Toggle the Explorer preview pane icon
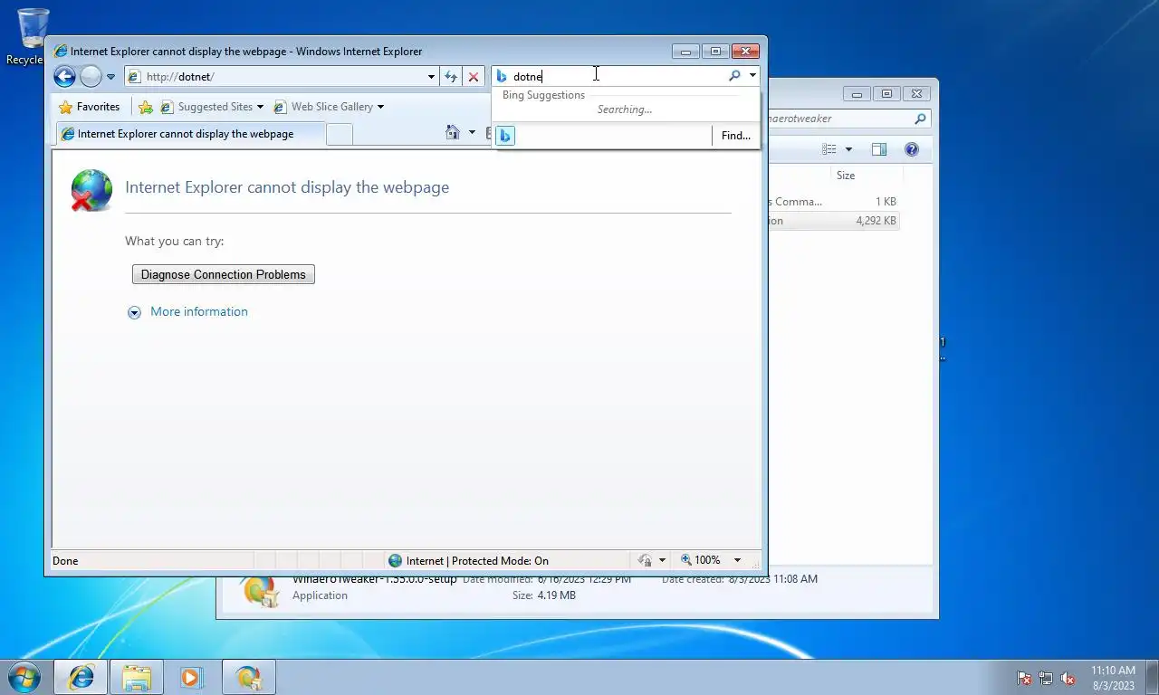Screen dimensions: 1159x695 [879, 149]
